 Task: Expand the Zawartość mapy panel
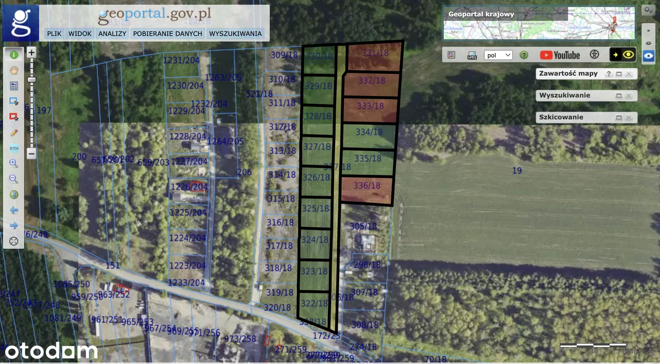coord(619,74)
